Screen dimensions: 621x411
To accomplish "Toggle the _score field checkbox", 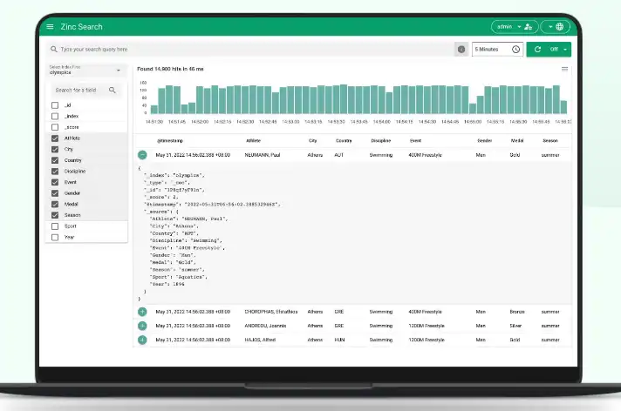I will (55, 127).
